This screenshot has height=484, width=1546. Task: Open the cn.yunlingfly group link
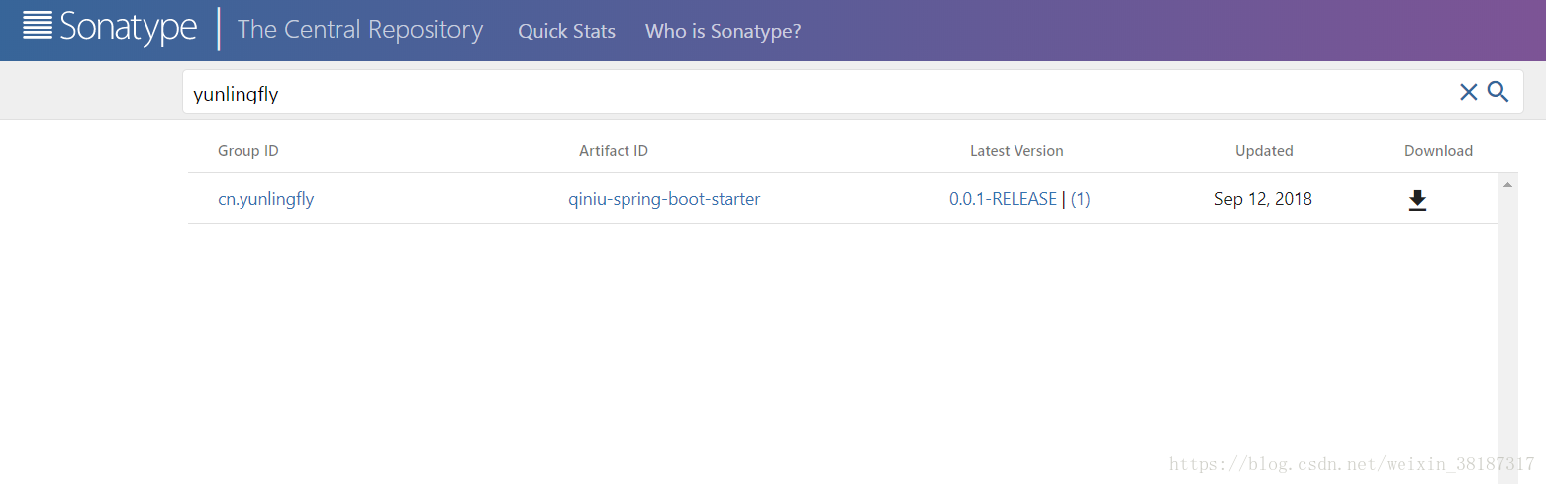[x=265, y=199]
